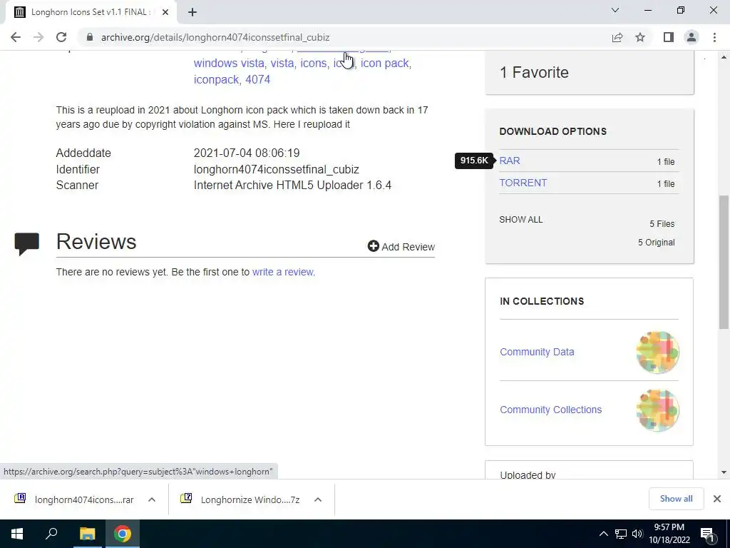Expand options for Longhornize 7z download
The height and width of the screenshot is (548, 730).
(318, 499)
